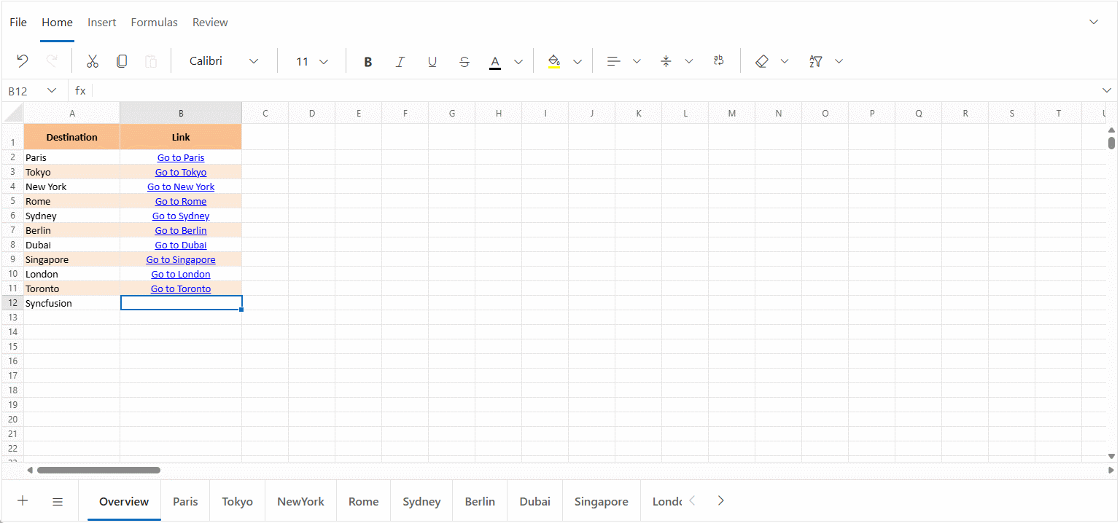
Task: Switch to the Review ribbon tab
Action: (x=210, y=22)
